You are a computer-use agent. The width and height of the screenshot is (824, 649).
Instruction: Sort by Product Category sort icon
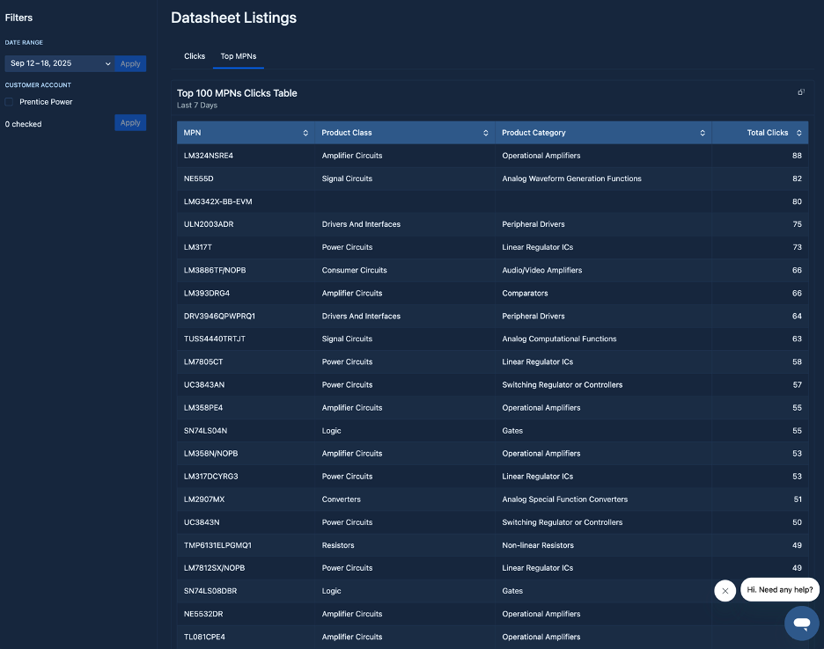coord(703,133)
